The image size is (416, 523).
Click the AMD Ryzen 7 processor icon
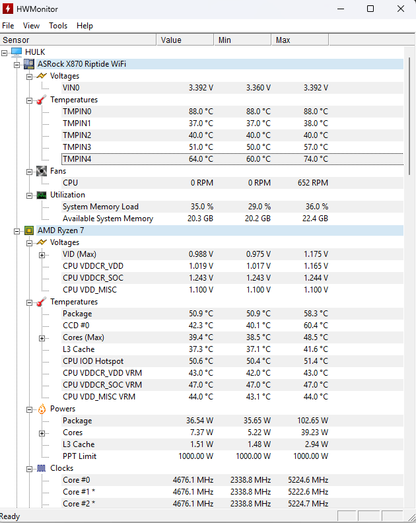tap(29, 230)
